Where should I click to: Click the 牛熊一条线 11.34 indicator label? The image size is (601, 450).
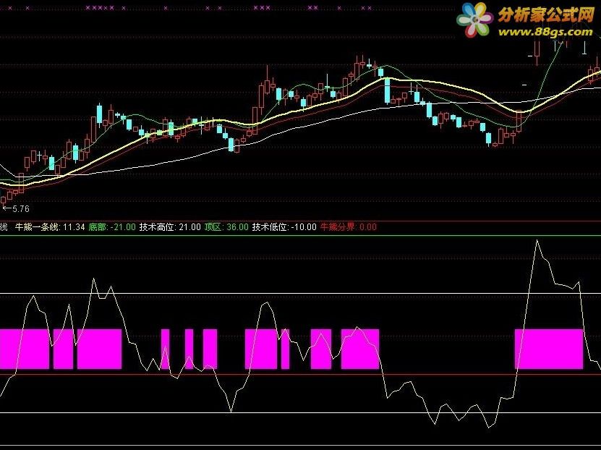50,227
